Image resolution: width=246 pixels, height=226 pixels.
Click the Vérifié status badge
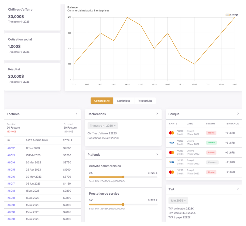click(211, 143)
